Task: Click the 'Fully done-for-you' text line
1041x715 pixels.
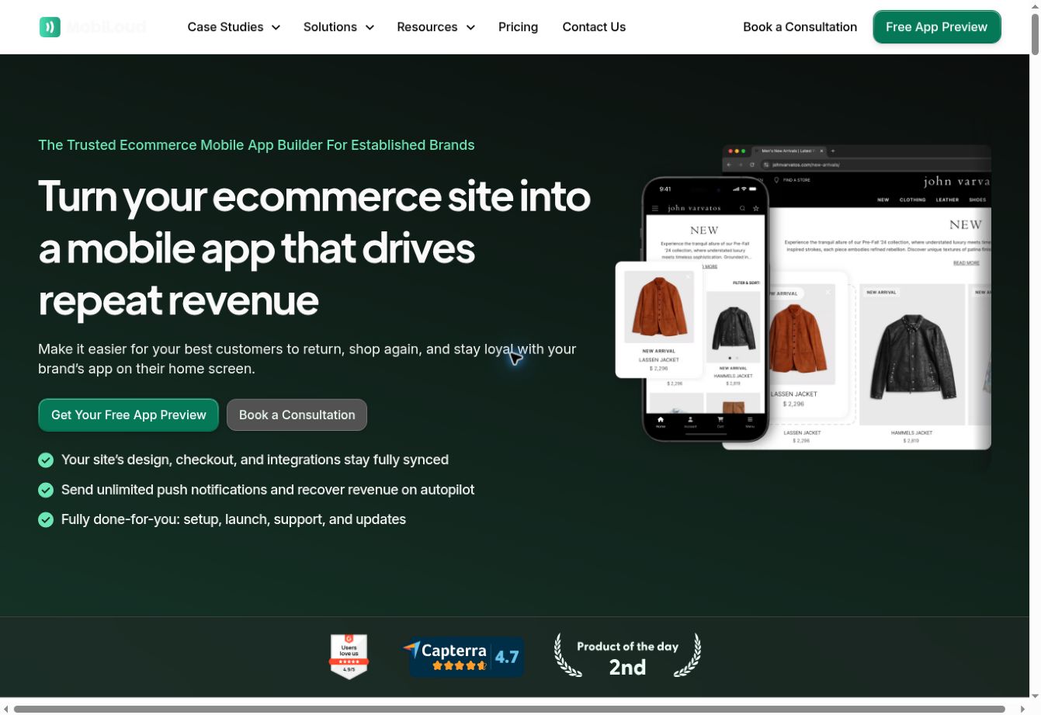Action: 234,519
